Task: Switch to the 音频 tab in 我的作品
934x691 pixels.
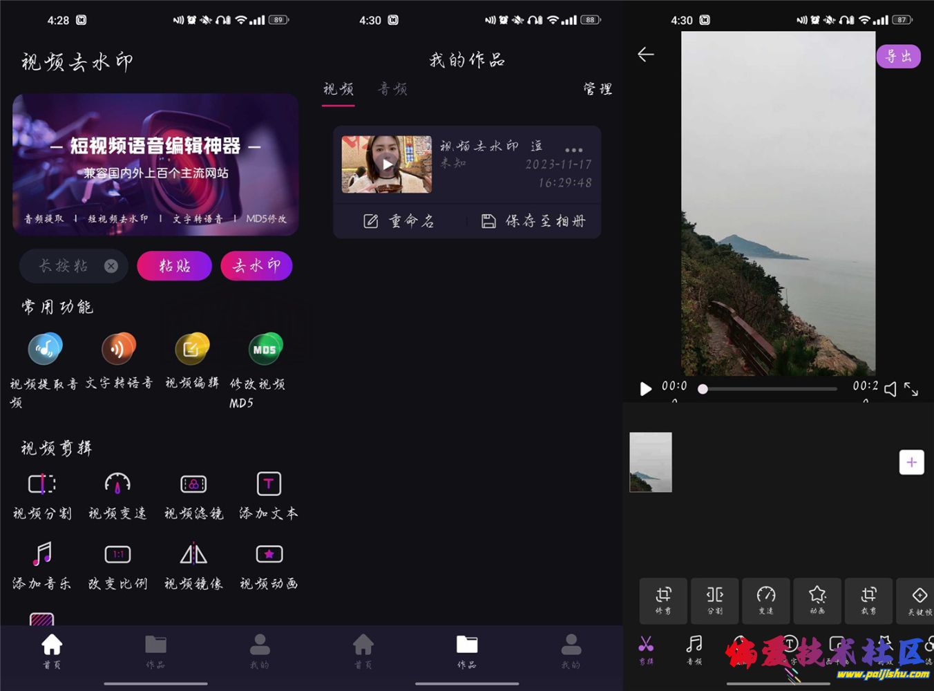Action: (392, 89)
